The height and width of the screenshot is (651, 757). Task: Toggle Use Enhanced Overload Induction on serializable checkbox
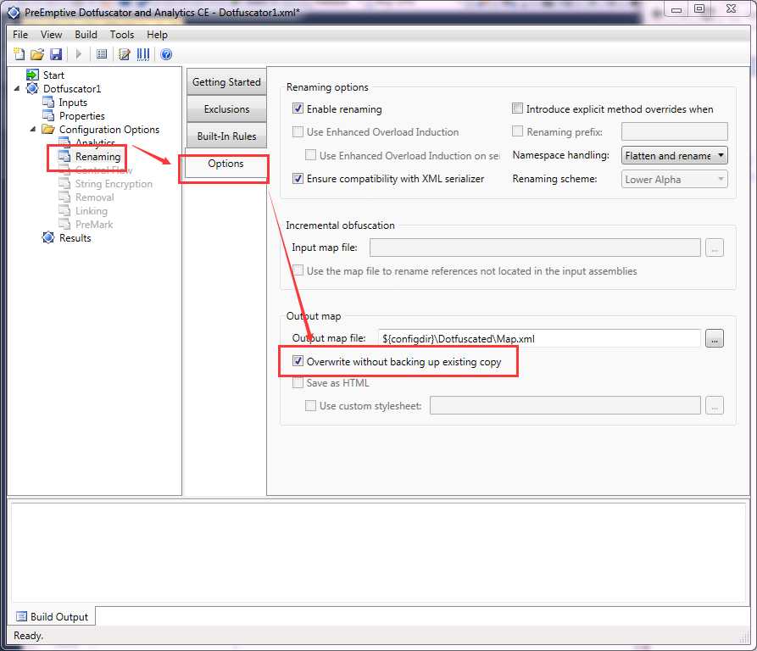(x=311, y=155)
